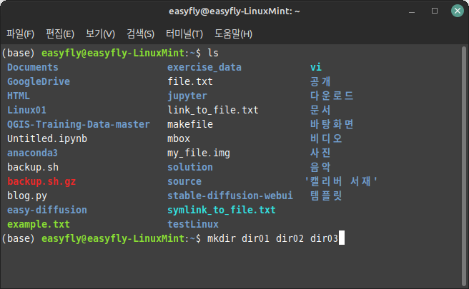Click the Documents directory name
The image size is (469, 289).
pos(33,67)
